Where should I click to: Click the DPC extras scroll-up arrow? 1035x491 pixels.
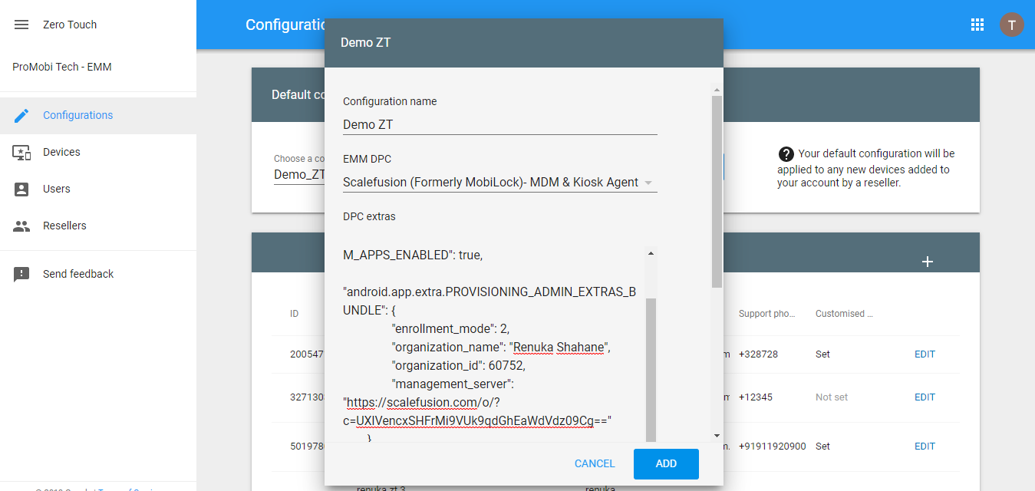tap(651, 253)
